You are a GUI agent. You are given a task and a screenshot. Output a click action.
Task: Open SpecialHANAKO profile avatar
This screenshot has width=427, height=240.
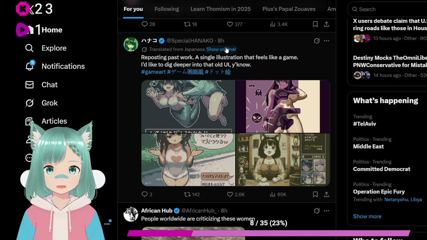coord(131,44)
